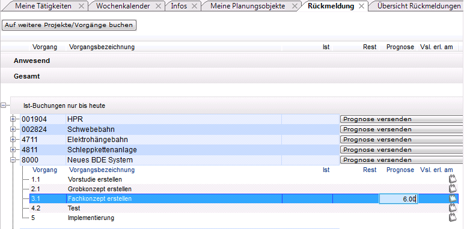Click project number 002824
464x229 pixels.
pyautogui.click(x=34, y=129)
